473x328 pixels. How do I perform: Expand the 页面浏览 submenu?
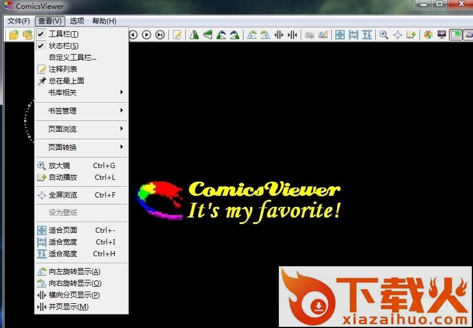coord(81,129)
